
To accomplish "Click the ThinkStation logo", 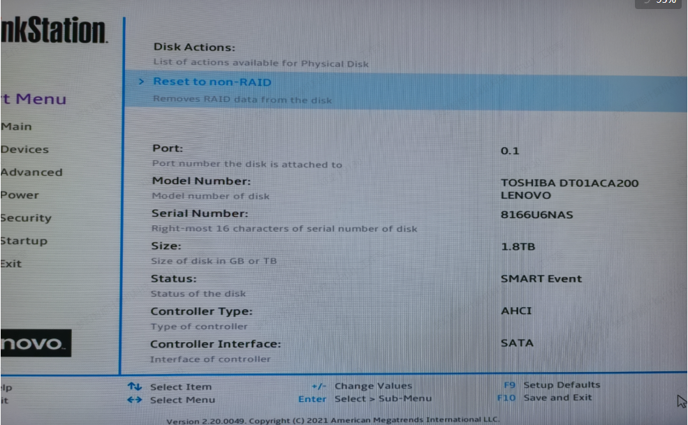I will tap(54, 30).
